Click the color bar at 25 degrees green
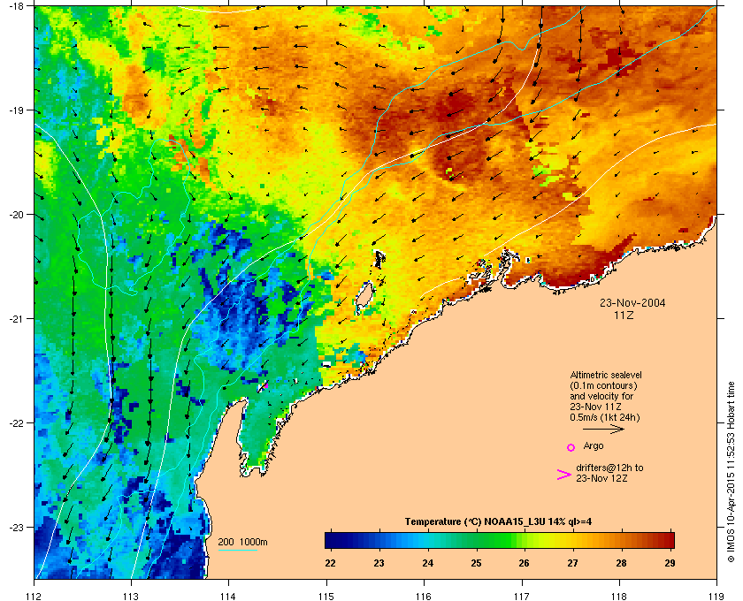 click(x=476, y=540)
